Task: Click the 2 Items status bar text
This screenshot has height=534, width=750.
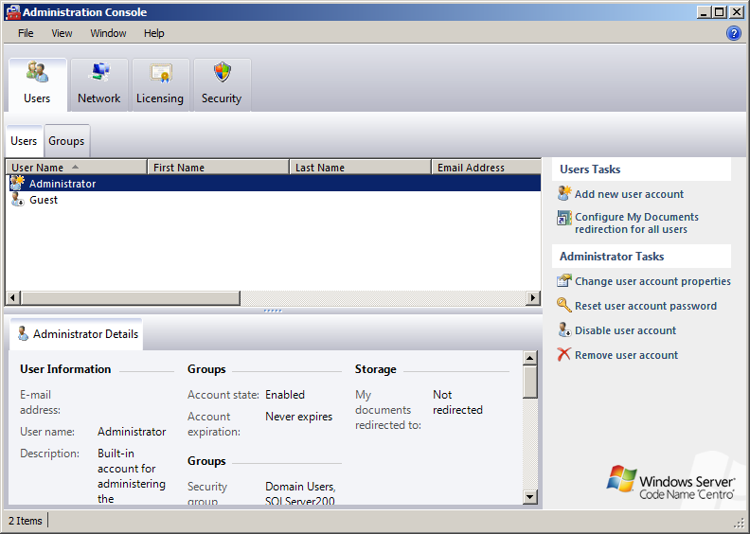Action: (x=26, y=521)
